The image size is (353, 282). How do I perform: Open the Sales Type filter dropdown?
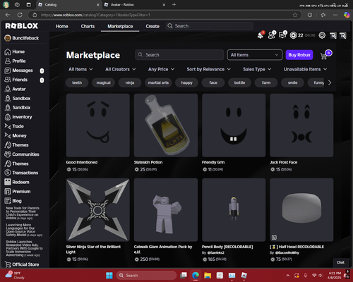pyautogui.click(x=257, y=69)
